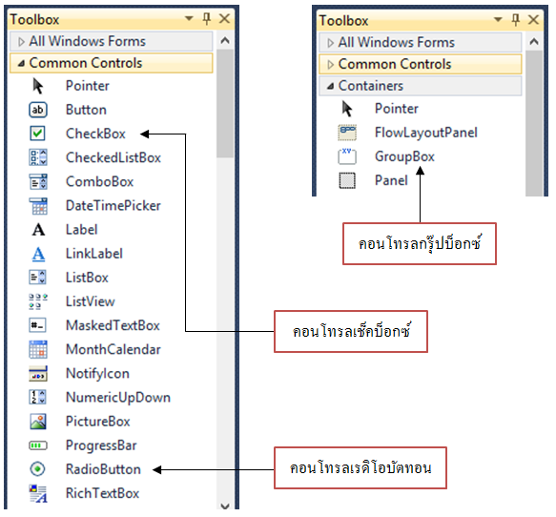The width and height of the screenshot is (556, 517).
Task: Pick the NumericUpDown icon
Action: (x=37, y=397)
